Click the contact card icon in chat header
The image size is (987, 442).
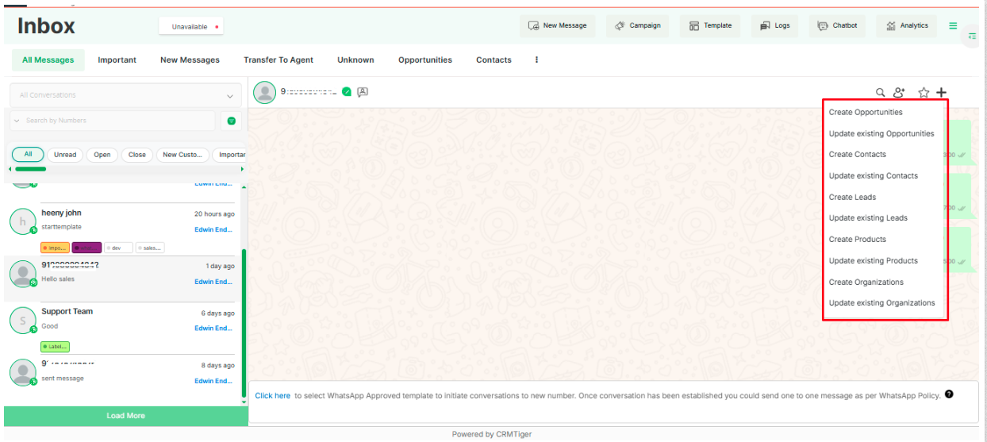pos(363,92)
